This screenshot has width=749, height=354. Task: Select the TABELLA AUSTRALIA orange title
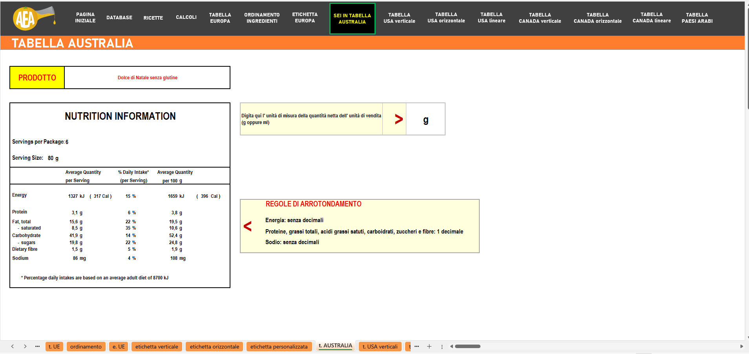click(x=73, y=43)
